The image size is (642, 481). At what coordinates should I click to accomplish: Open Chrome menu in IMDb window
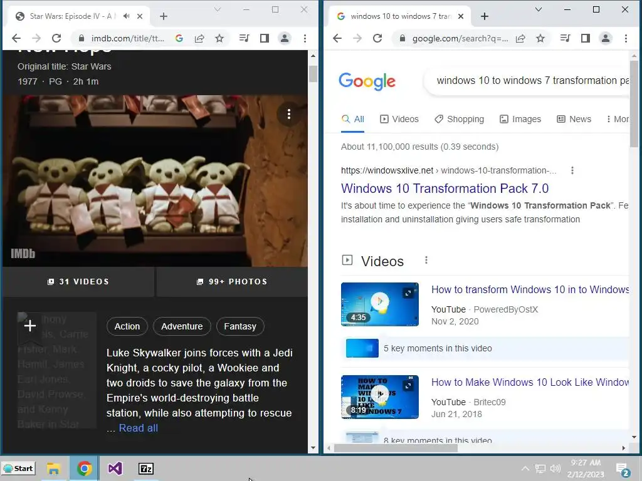305,38
